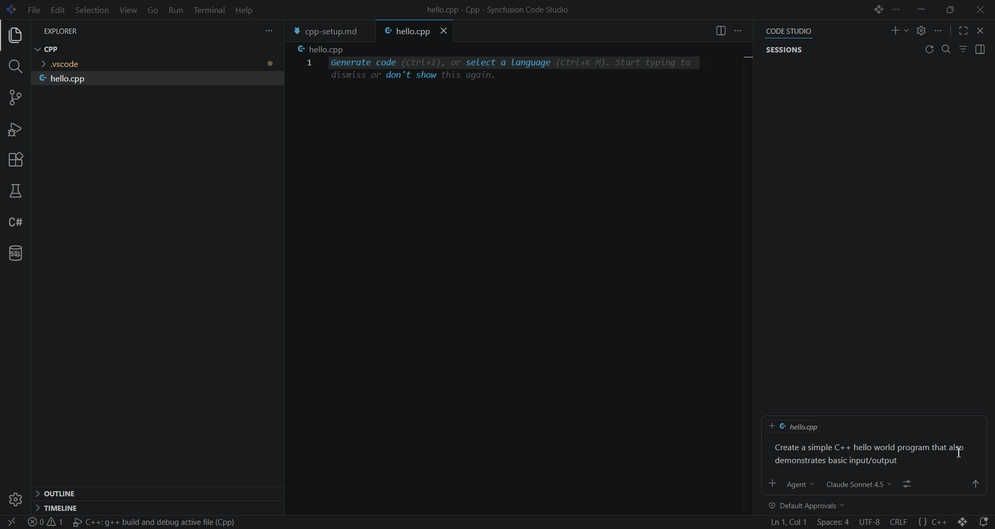This screenshot has height=529, width=995.
Task: Open Code Studio status bar icon
Action: (x=963, y=522)
